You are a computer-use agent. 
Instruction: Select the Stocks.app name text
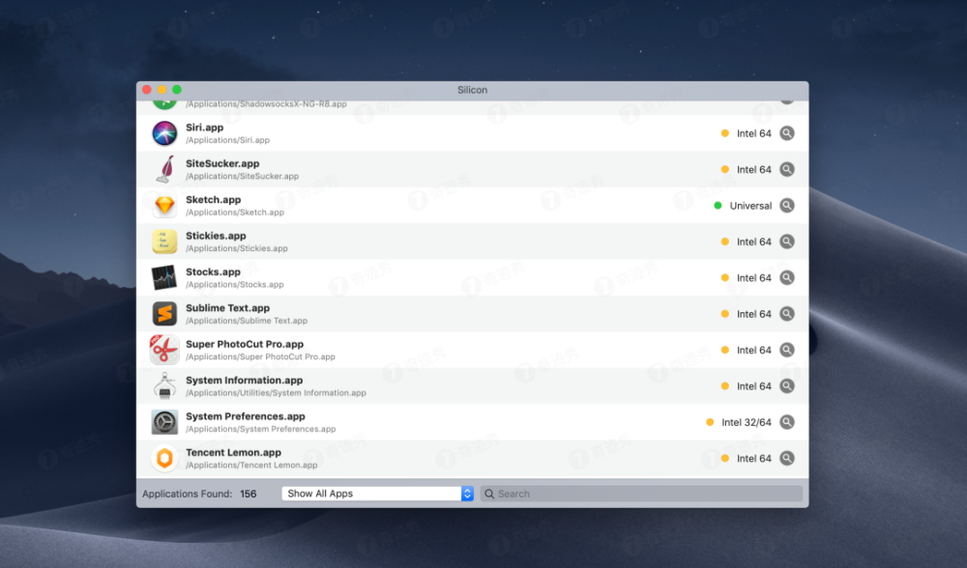[214, 271]
